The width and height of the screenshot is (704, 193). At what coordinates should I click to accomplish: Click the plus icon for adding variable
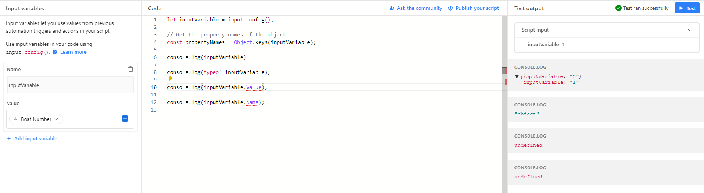(x=9, y=139)
